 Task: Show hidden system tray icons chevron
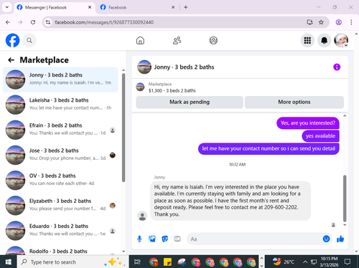[305, 262]
